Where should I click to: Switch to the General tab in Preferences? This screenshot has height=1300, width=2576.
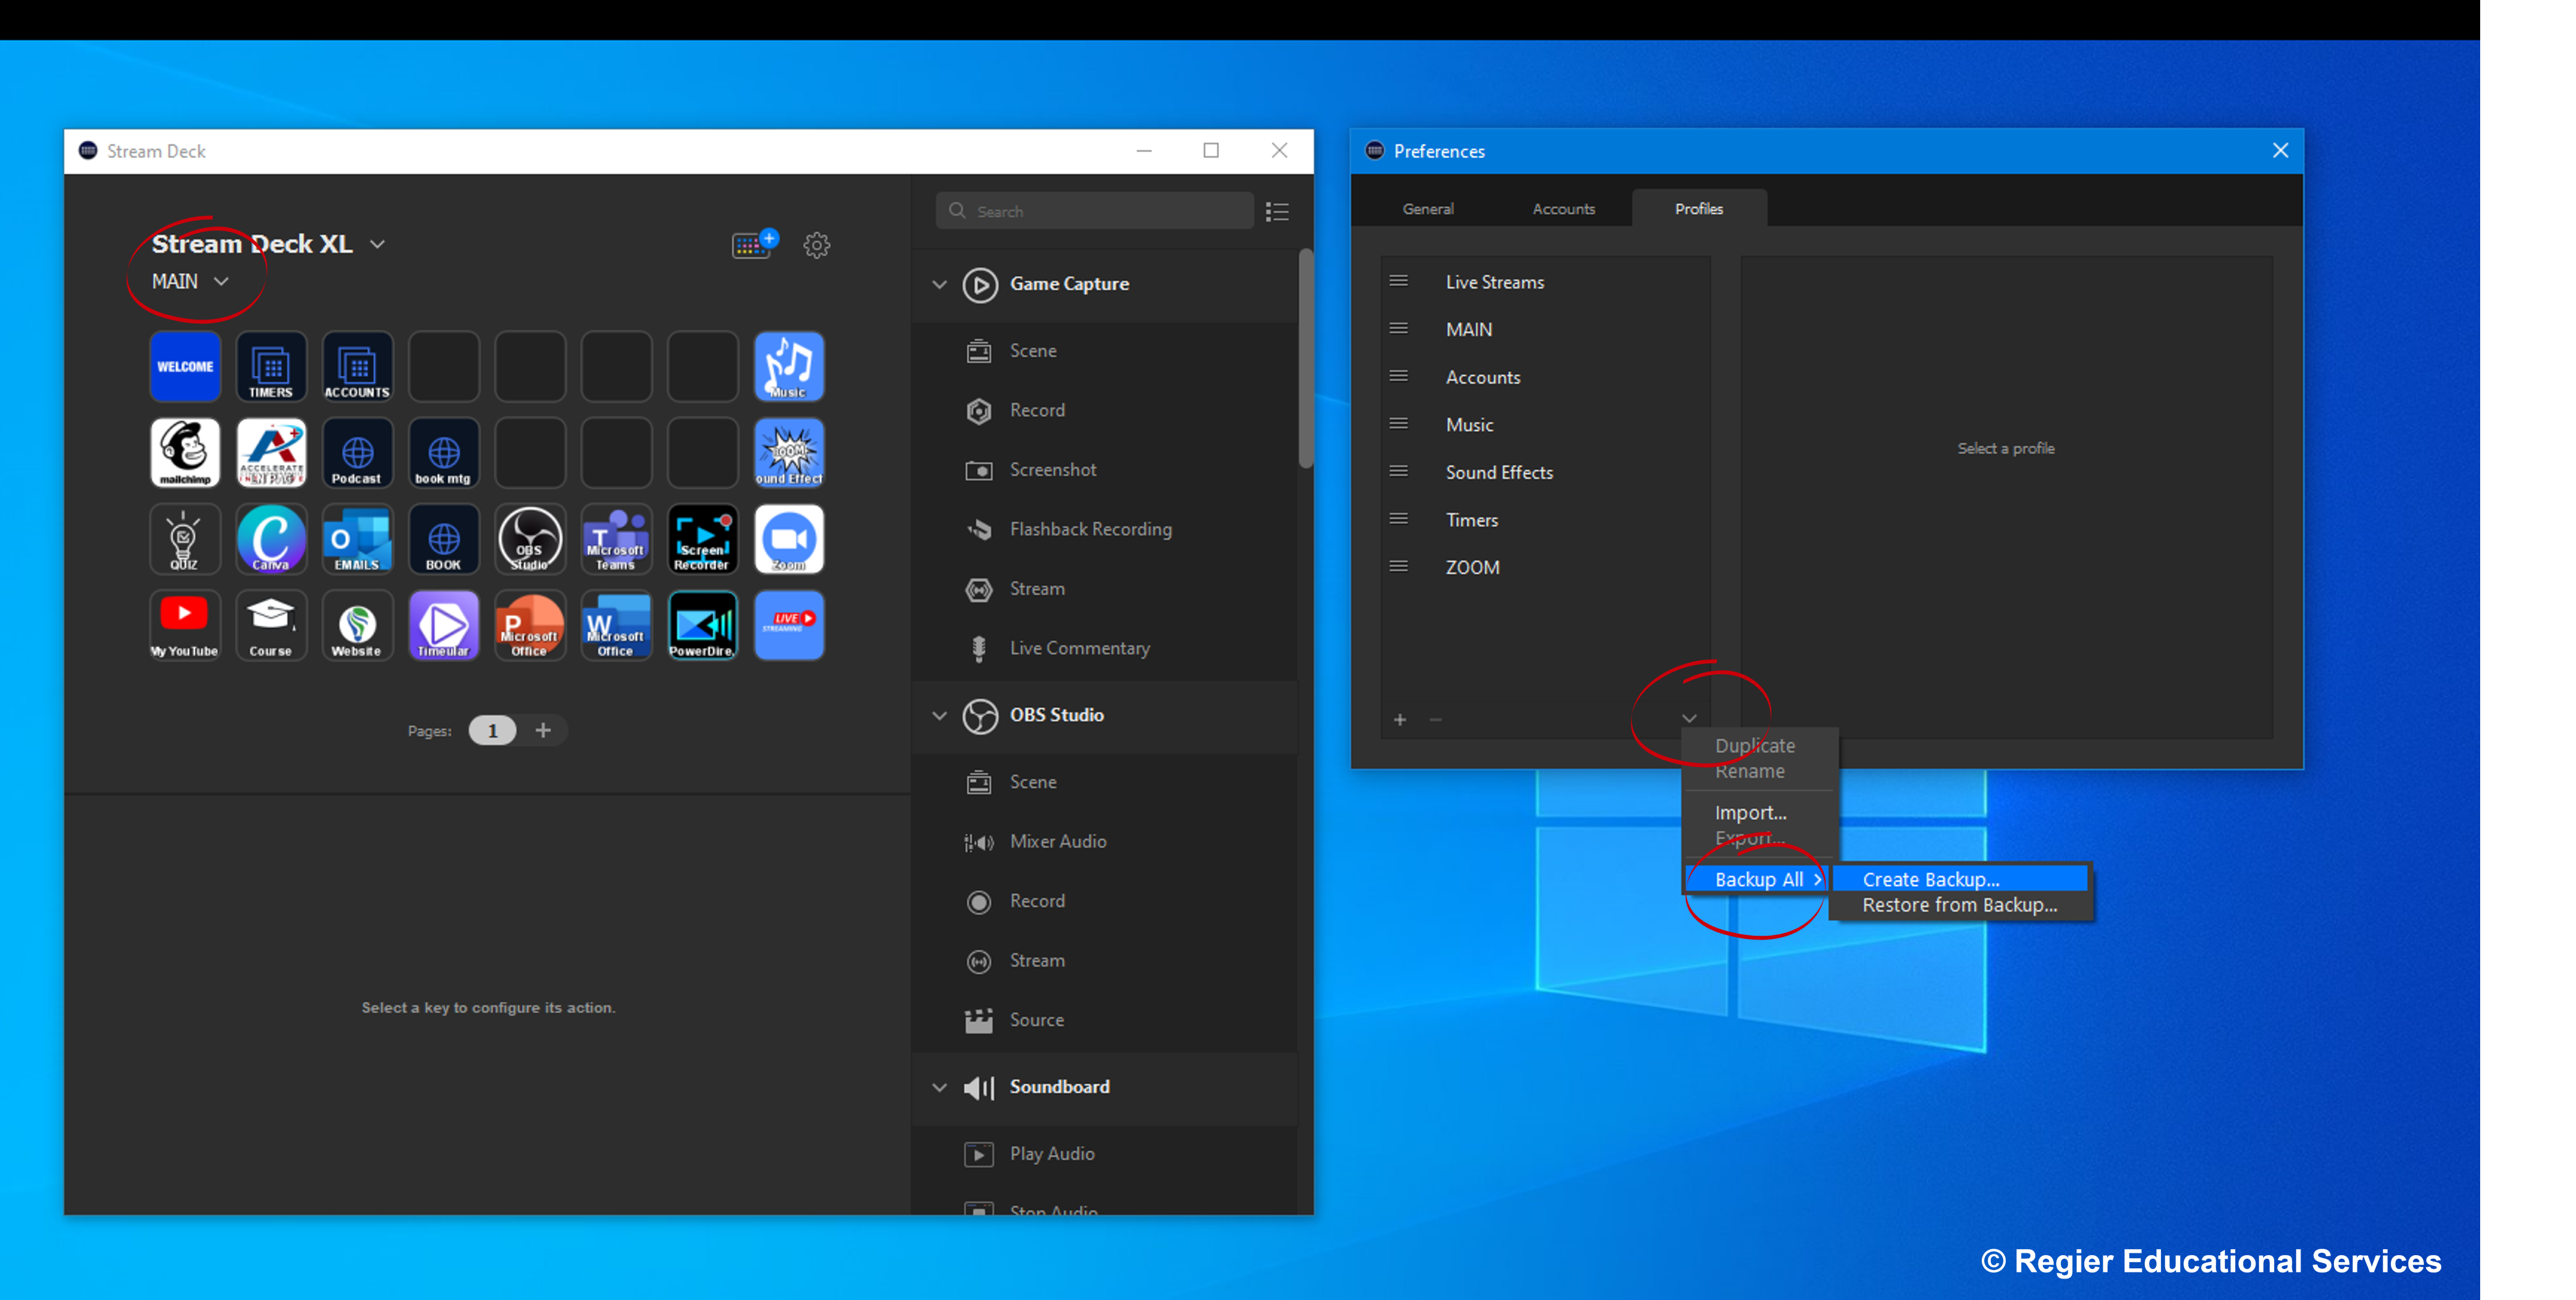[x=1428, y=209]
